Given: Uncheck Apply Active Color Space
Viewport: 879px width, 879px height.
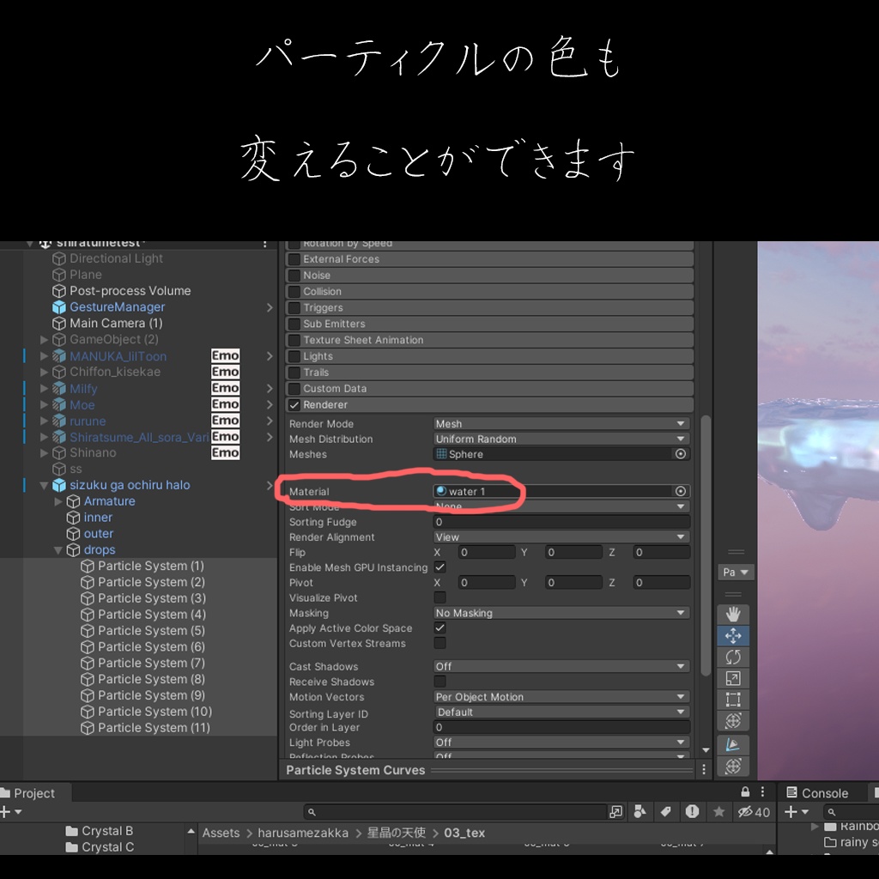Looking at the screenshot, I should [x=438, y=628].
